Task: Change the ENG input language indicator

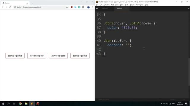Action: click(174, 104)
